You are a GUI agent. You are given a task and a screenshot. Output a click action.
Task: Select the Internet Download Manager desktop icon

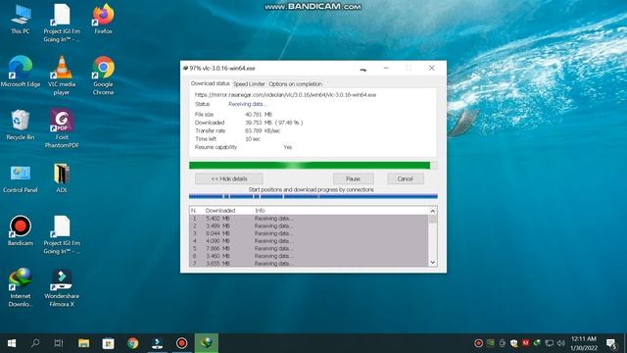click(21, 287)
